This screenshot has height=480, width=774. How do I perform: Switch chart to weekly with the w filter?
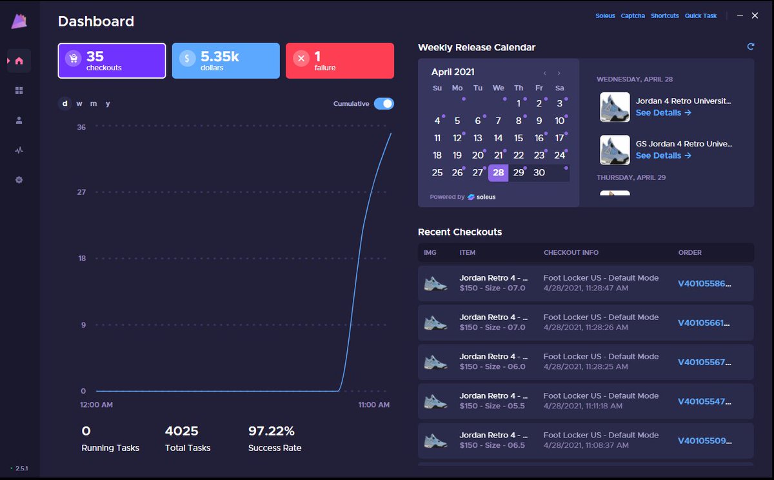click(79, 103)
